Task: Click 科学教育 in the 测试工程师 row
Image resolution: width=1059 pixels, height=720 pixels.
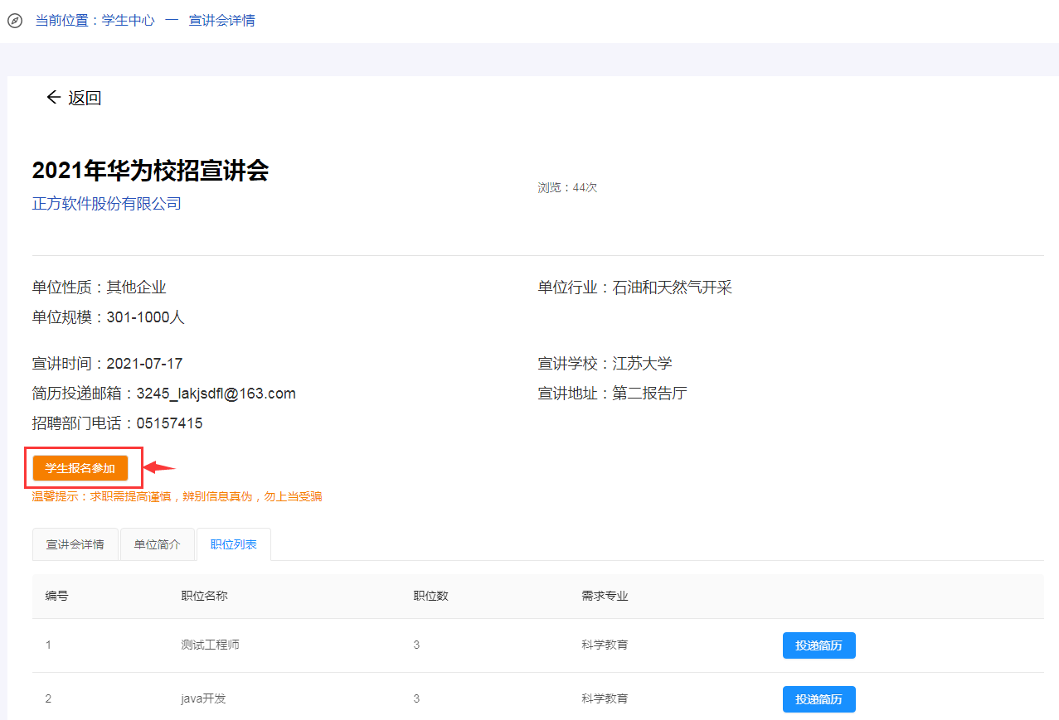Action: coord(605,645)
